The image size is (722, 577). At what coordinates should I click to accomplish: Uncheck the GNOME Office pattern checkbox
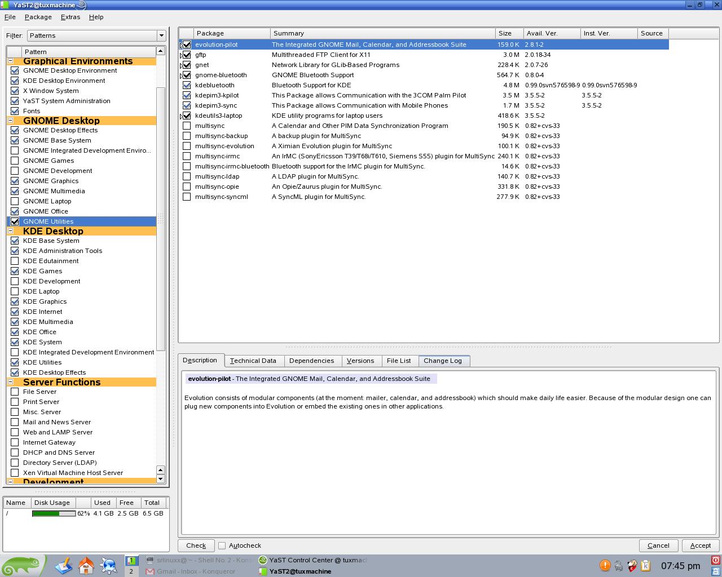(15, 211)
